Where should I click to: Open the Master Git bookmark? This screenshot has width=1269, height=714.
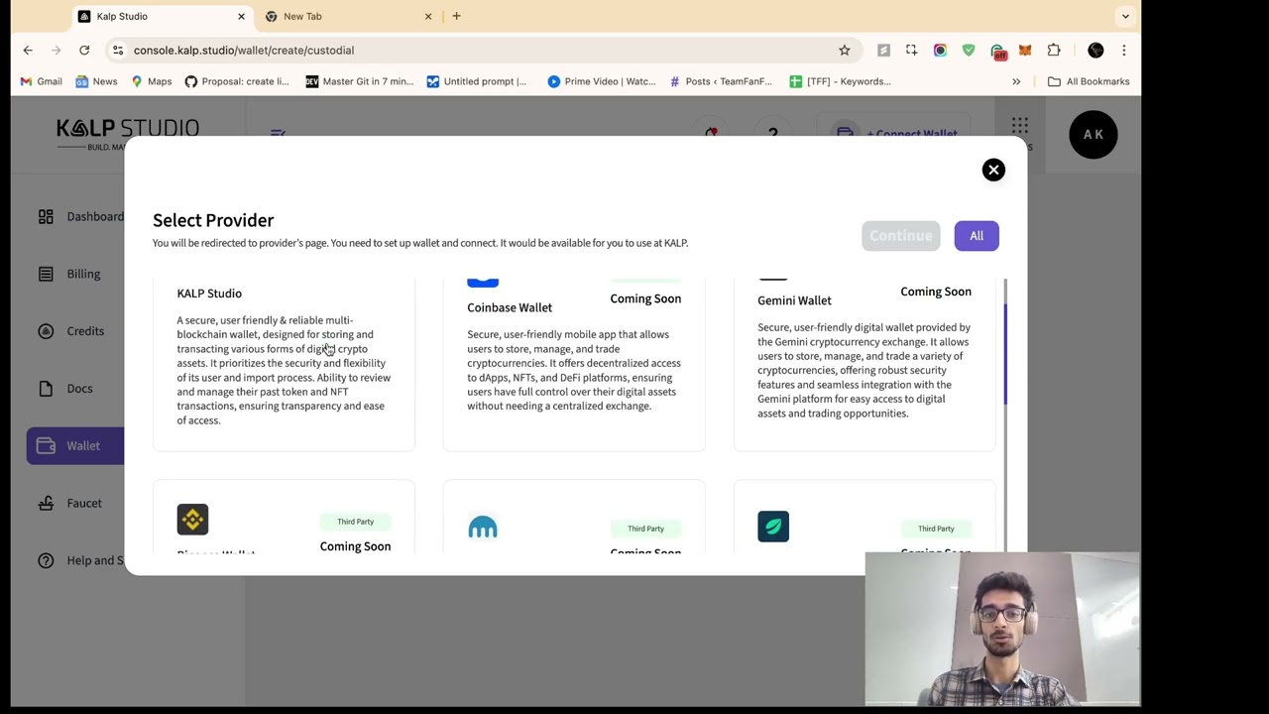point(359,81)
